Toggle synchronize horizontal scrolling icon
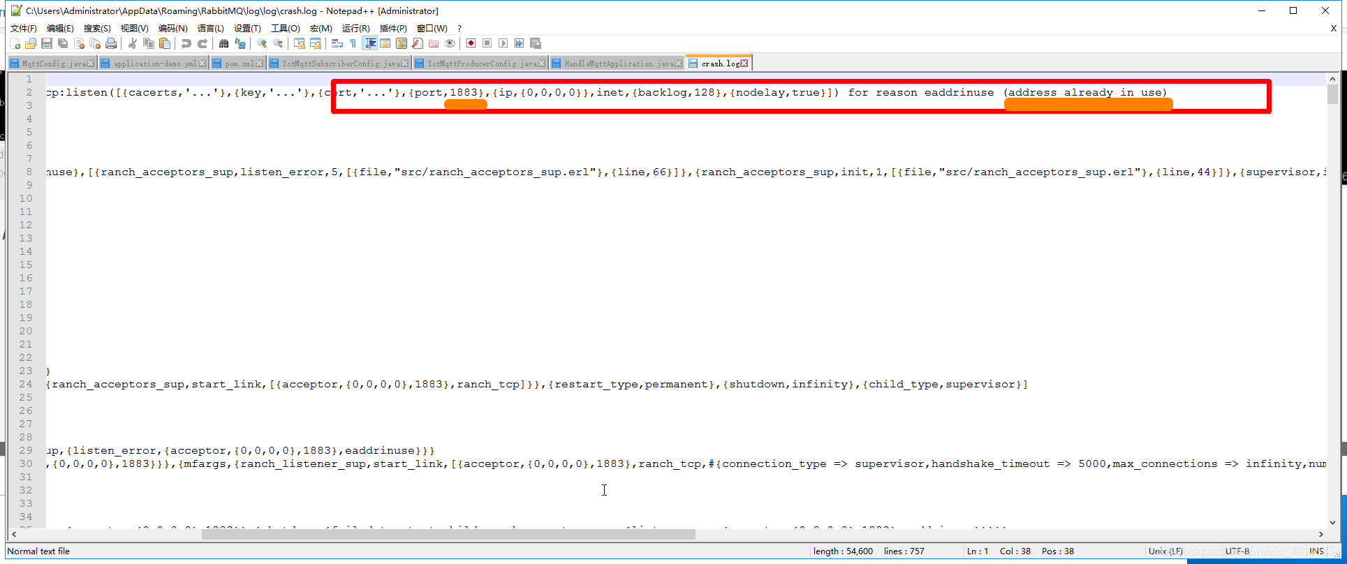This screenshot has width=1347, height=564. click(x=316, y=43)
